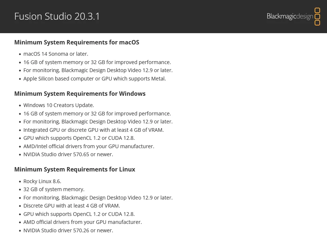Click the Apple Silicon requirement line

94,79
